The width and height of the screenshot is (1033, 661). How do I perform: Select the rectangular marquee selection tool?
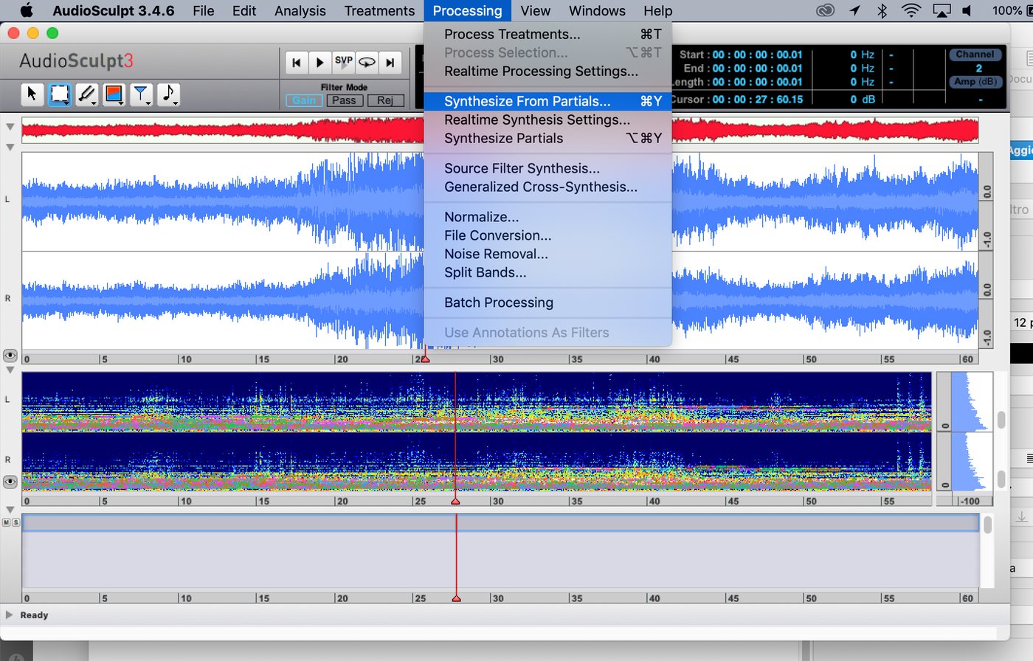point(58,94)
